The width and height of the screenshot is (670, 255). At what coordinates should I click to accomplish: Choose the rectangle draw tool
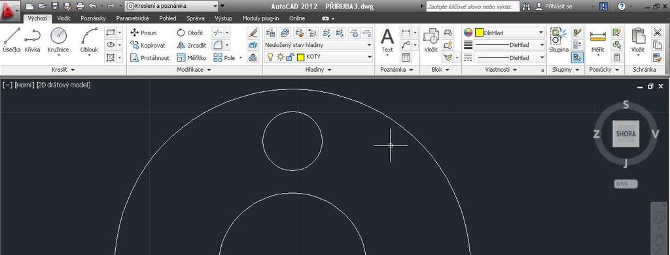click(x=111, y=33)
